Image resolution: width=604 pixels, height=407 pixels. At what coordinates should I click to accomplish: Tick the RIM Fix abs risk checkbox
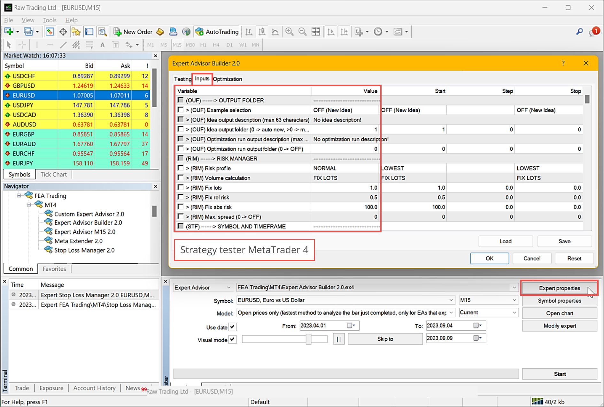coord(181,207)
